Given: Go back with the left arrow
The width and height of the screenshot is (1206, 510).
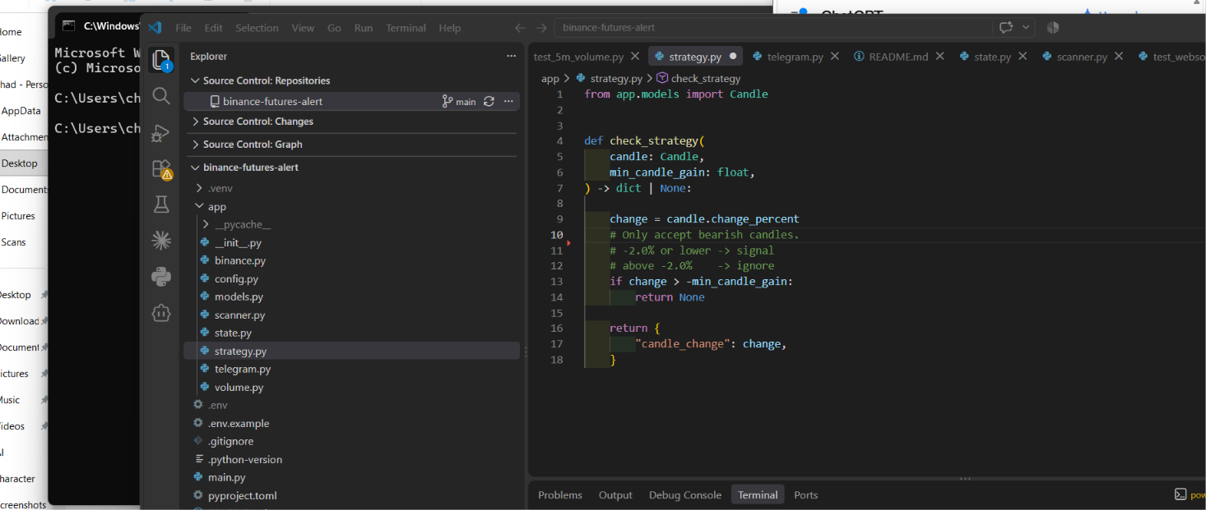Looking at the screenshot, I should click(x=520, y=27).
